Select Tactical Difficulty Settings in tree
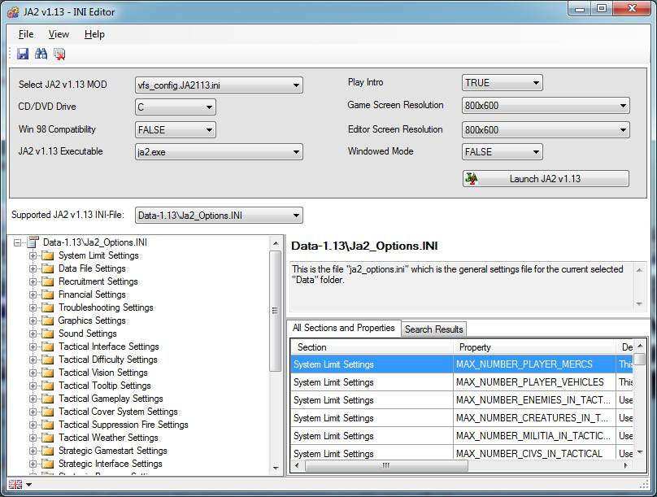The height and width of the screenshot is (497, 657). (107, 360)
